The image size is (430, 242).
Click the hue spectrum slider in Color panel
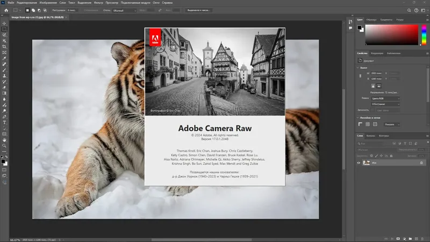pyautogui.click(x=423, y=35)
